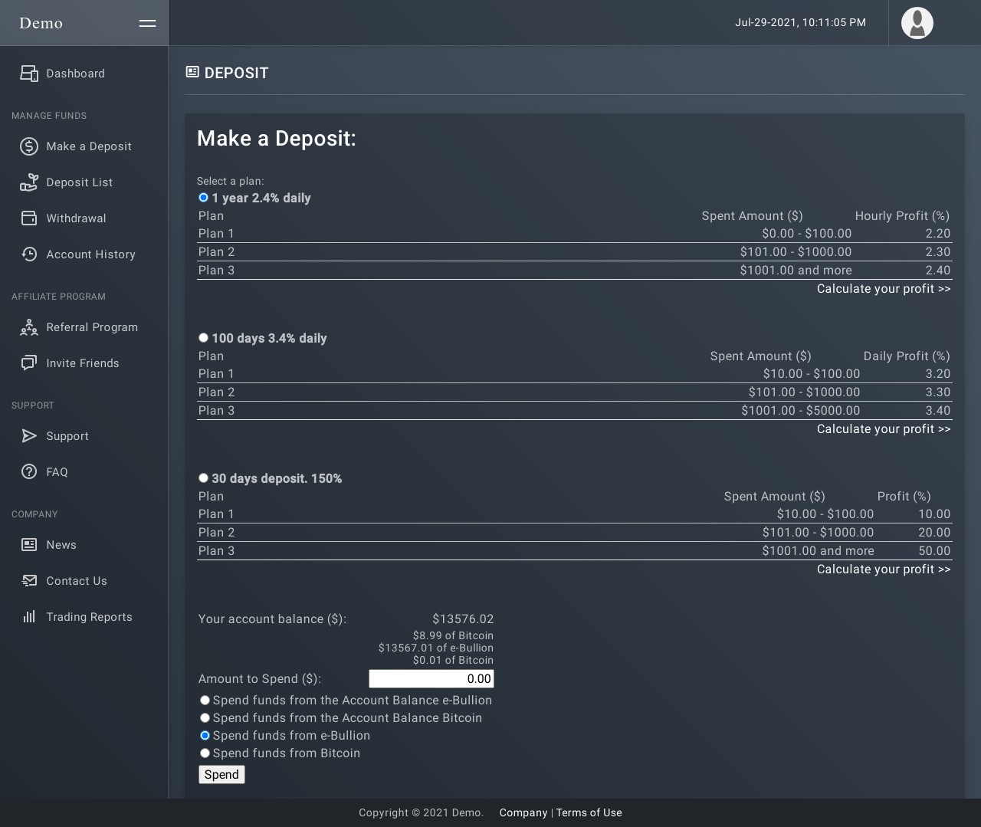Open the user profile avatar
This screenshot has width=981, height=827.
pyautogui.click(x=917, y=23)
